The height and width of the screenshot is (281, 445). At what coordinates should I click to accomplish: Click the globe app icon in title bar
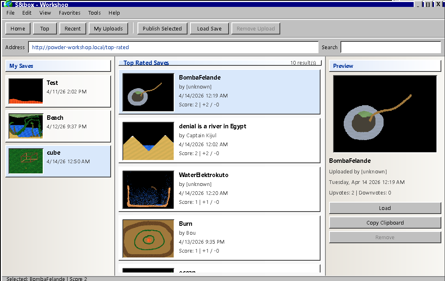coord(8,4)
